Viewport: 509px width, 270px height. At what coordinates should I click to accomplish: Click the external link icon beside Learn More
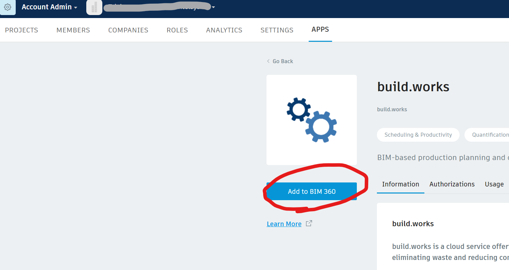click(309, 223)
